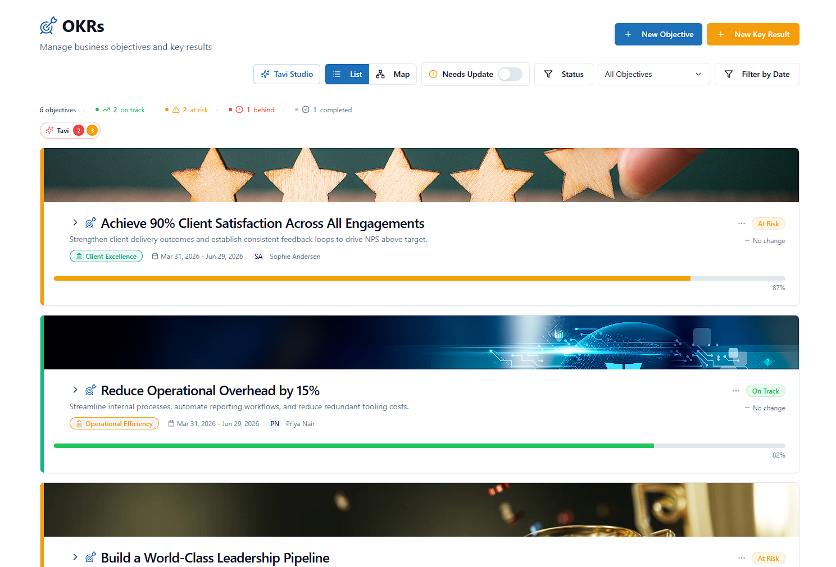Viewport: 836px width, 567px height.
Task: Open Achieve 90% Client Satisfaction objective
Action: [x=262, y=223]
